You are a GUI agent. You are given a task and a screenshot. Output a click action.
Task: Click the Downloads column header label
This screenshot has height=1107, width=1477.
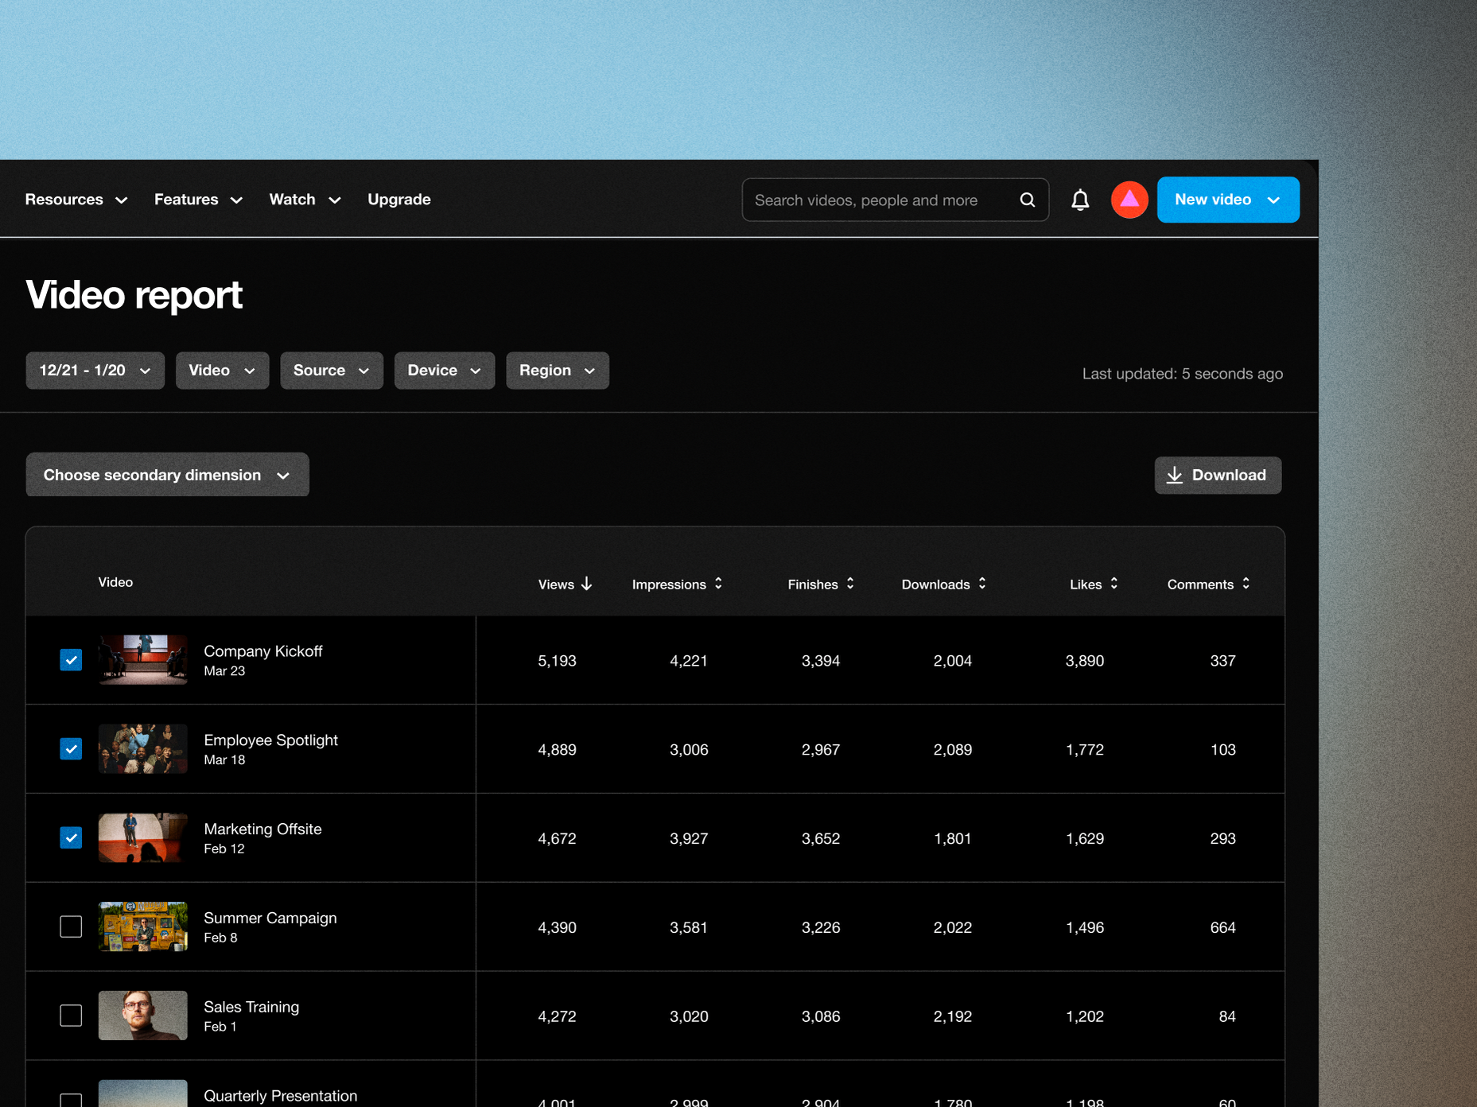[936, 585]
